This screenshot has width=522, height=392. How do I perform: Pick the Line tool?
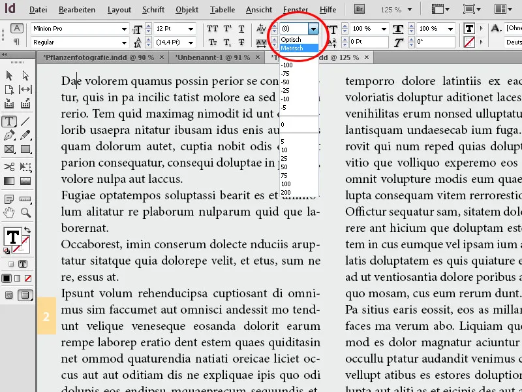[25, 122]
